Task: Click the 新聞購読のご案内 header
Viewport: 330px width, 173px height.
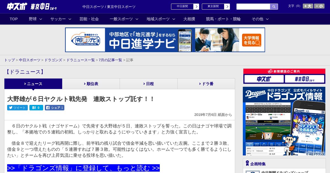Action: [284, 71]
